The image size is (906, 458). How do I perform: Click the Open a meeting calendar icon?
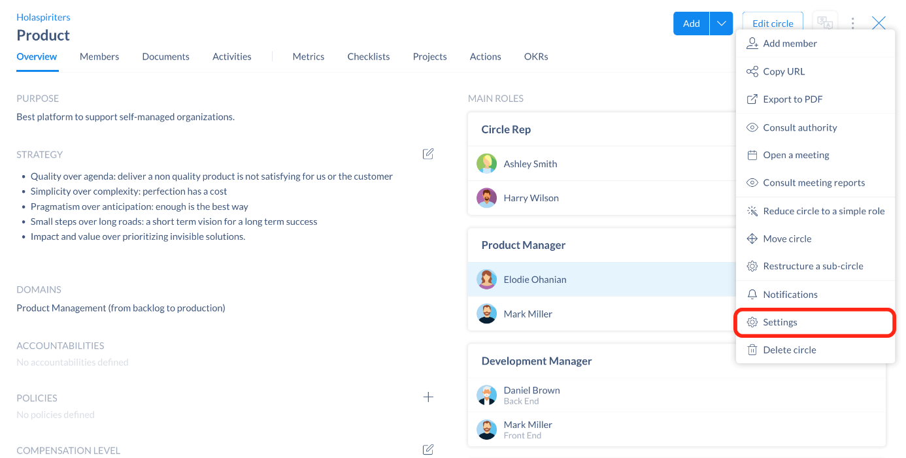point(752,155)
